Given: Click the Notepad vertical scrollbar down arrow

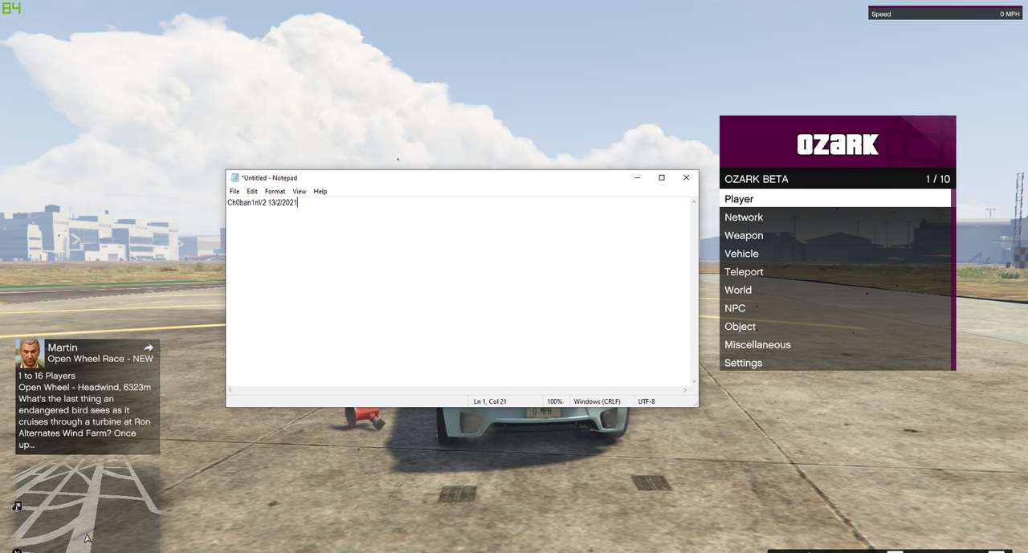Looking at the screenshot, I should (x=695, y=381).
